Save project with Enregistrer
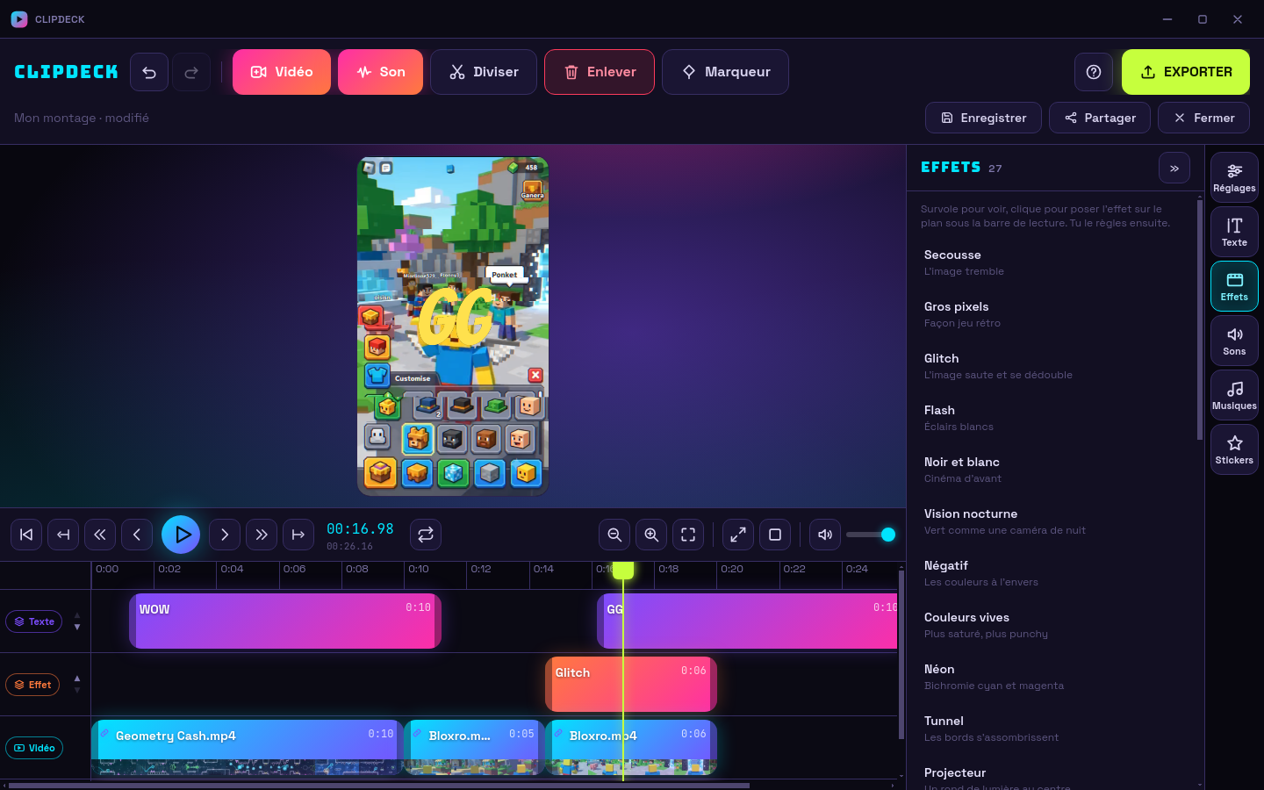This screenshot has width=1264, height=790. (983, 118)
